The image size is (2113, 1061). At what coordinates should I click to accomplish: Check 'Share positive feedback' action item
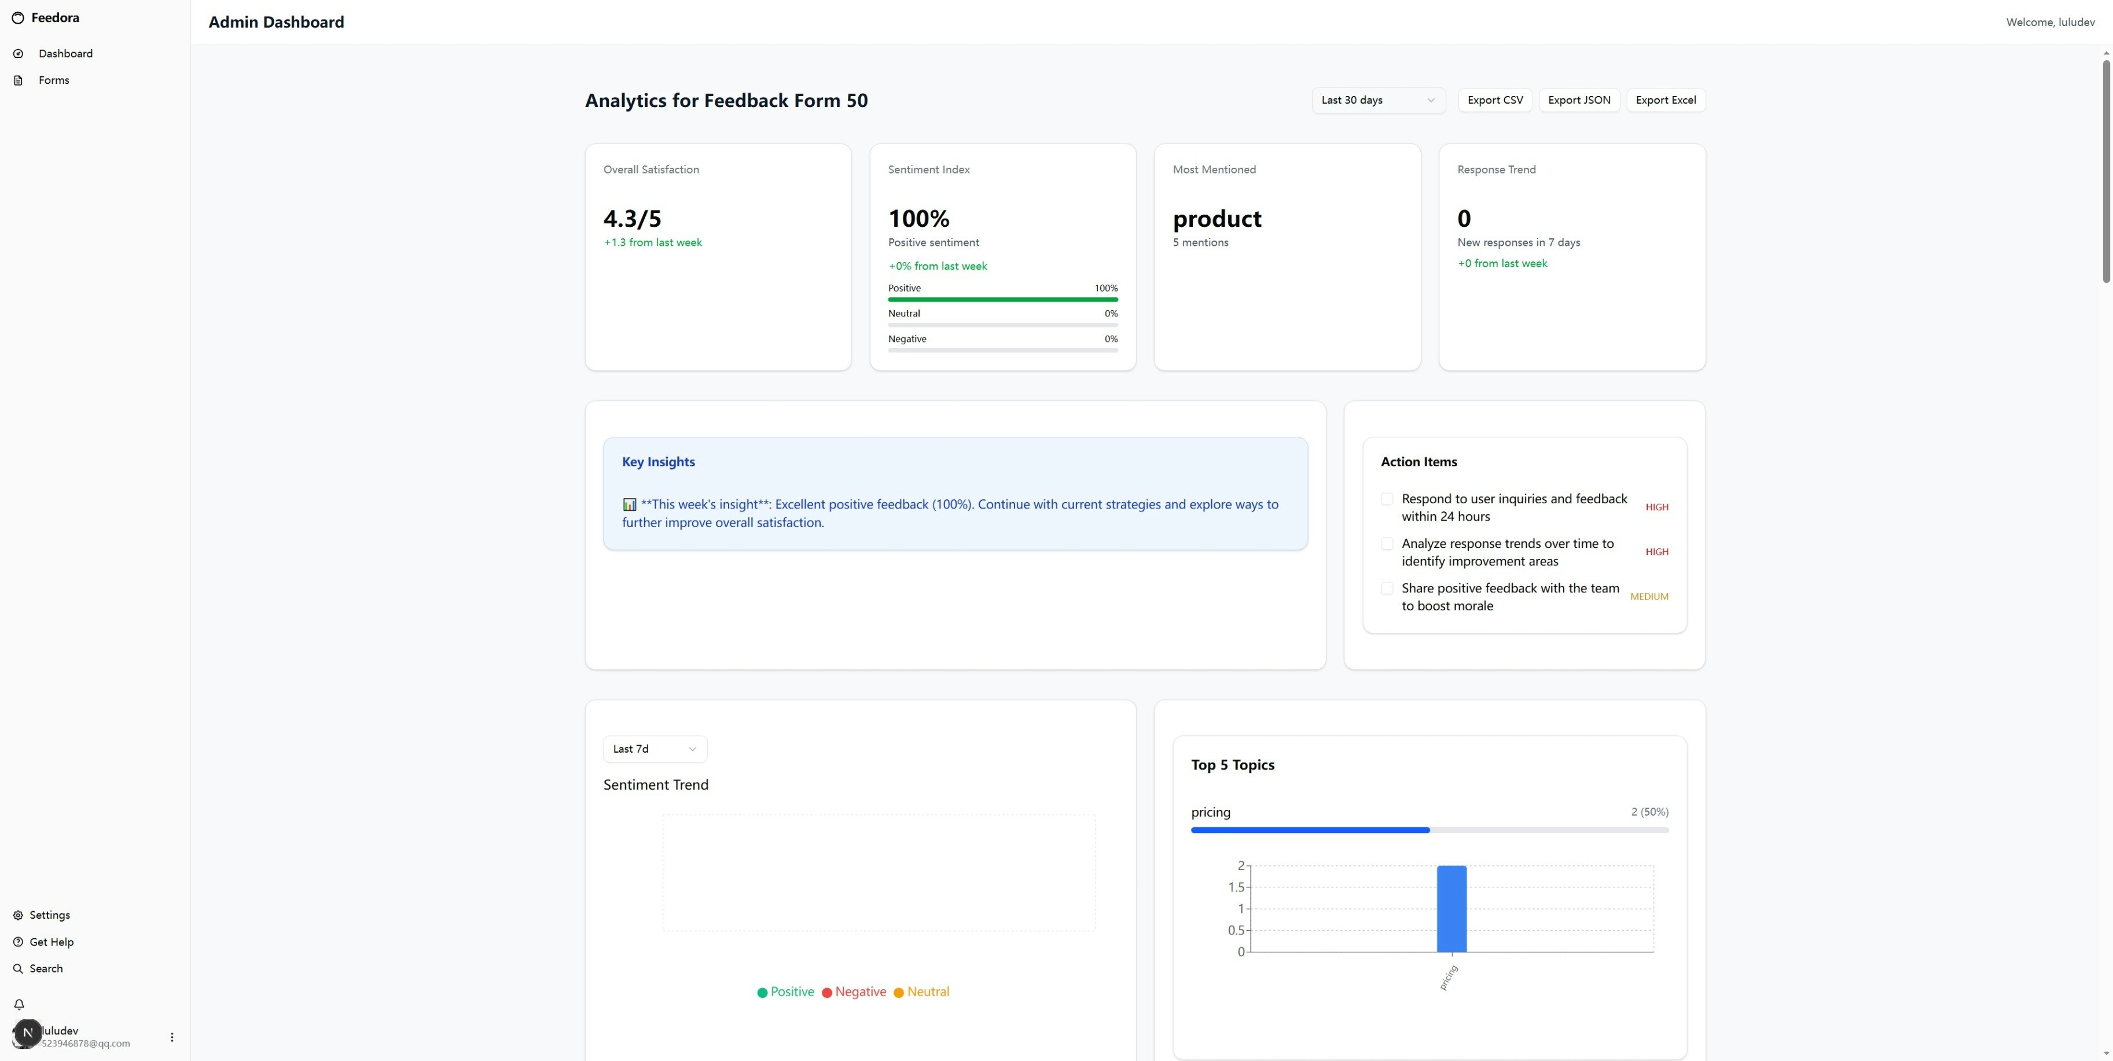point(1387,589)
